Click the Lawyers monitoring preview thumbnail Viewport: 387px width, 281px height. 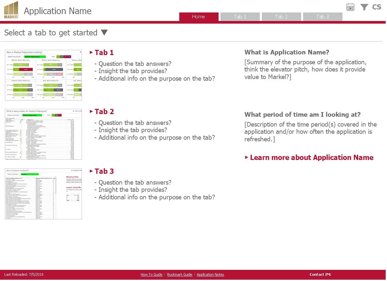(x=43, y=193)
